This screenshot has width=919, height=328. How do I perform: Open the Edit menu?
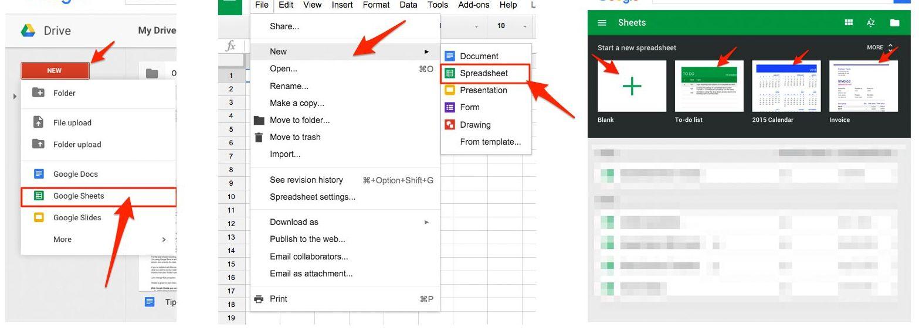pyautogui.click(x=286, y=5)
